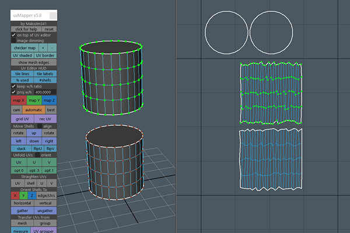
Task: Uncheck on top of UV editor
Action: coord(14,35)
